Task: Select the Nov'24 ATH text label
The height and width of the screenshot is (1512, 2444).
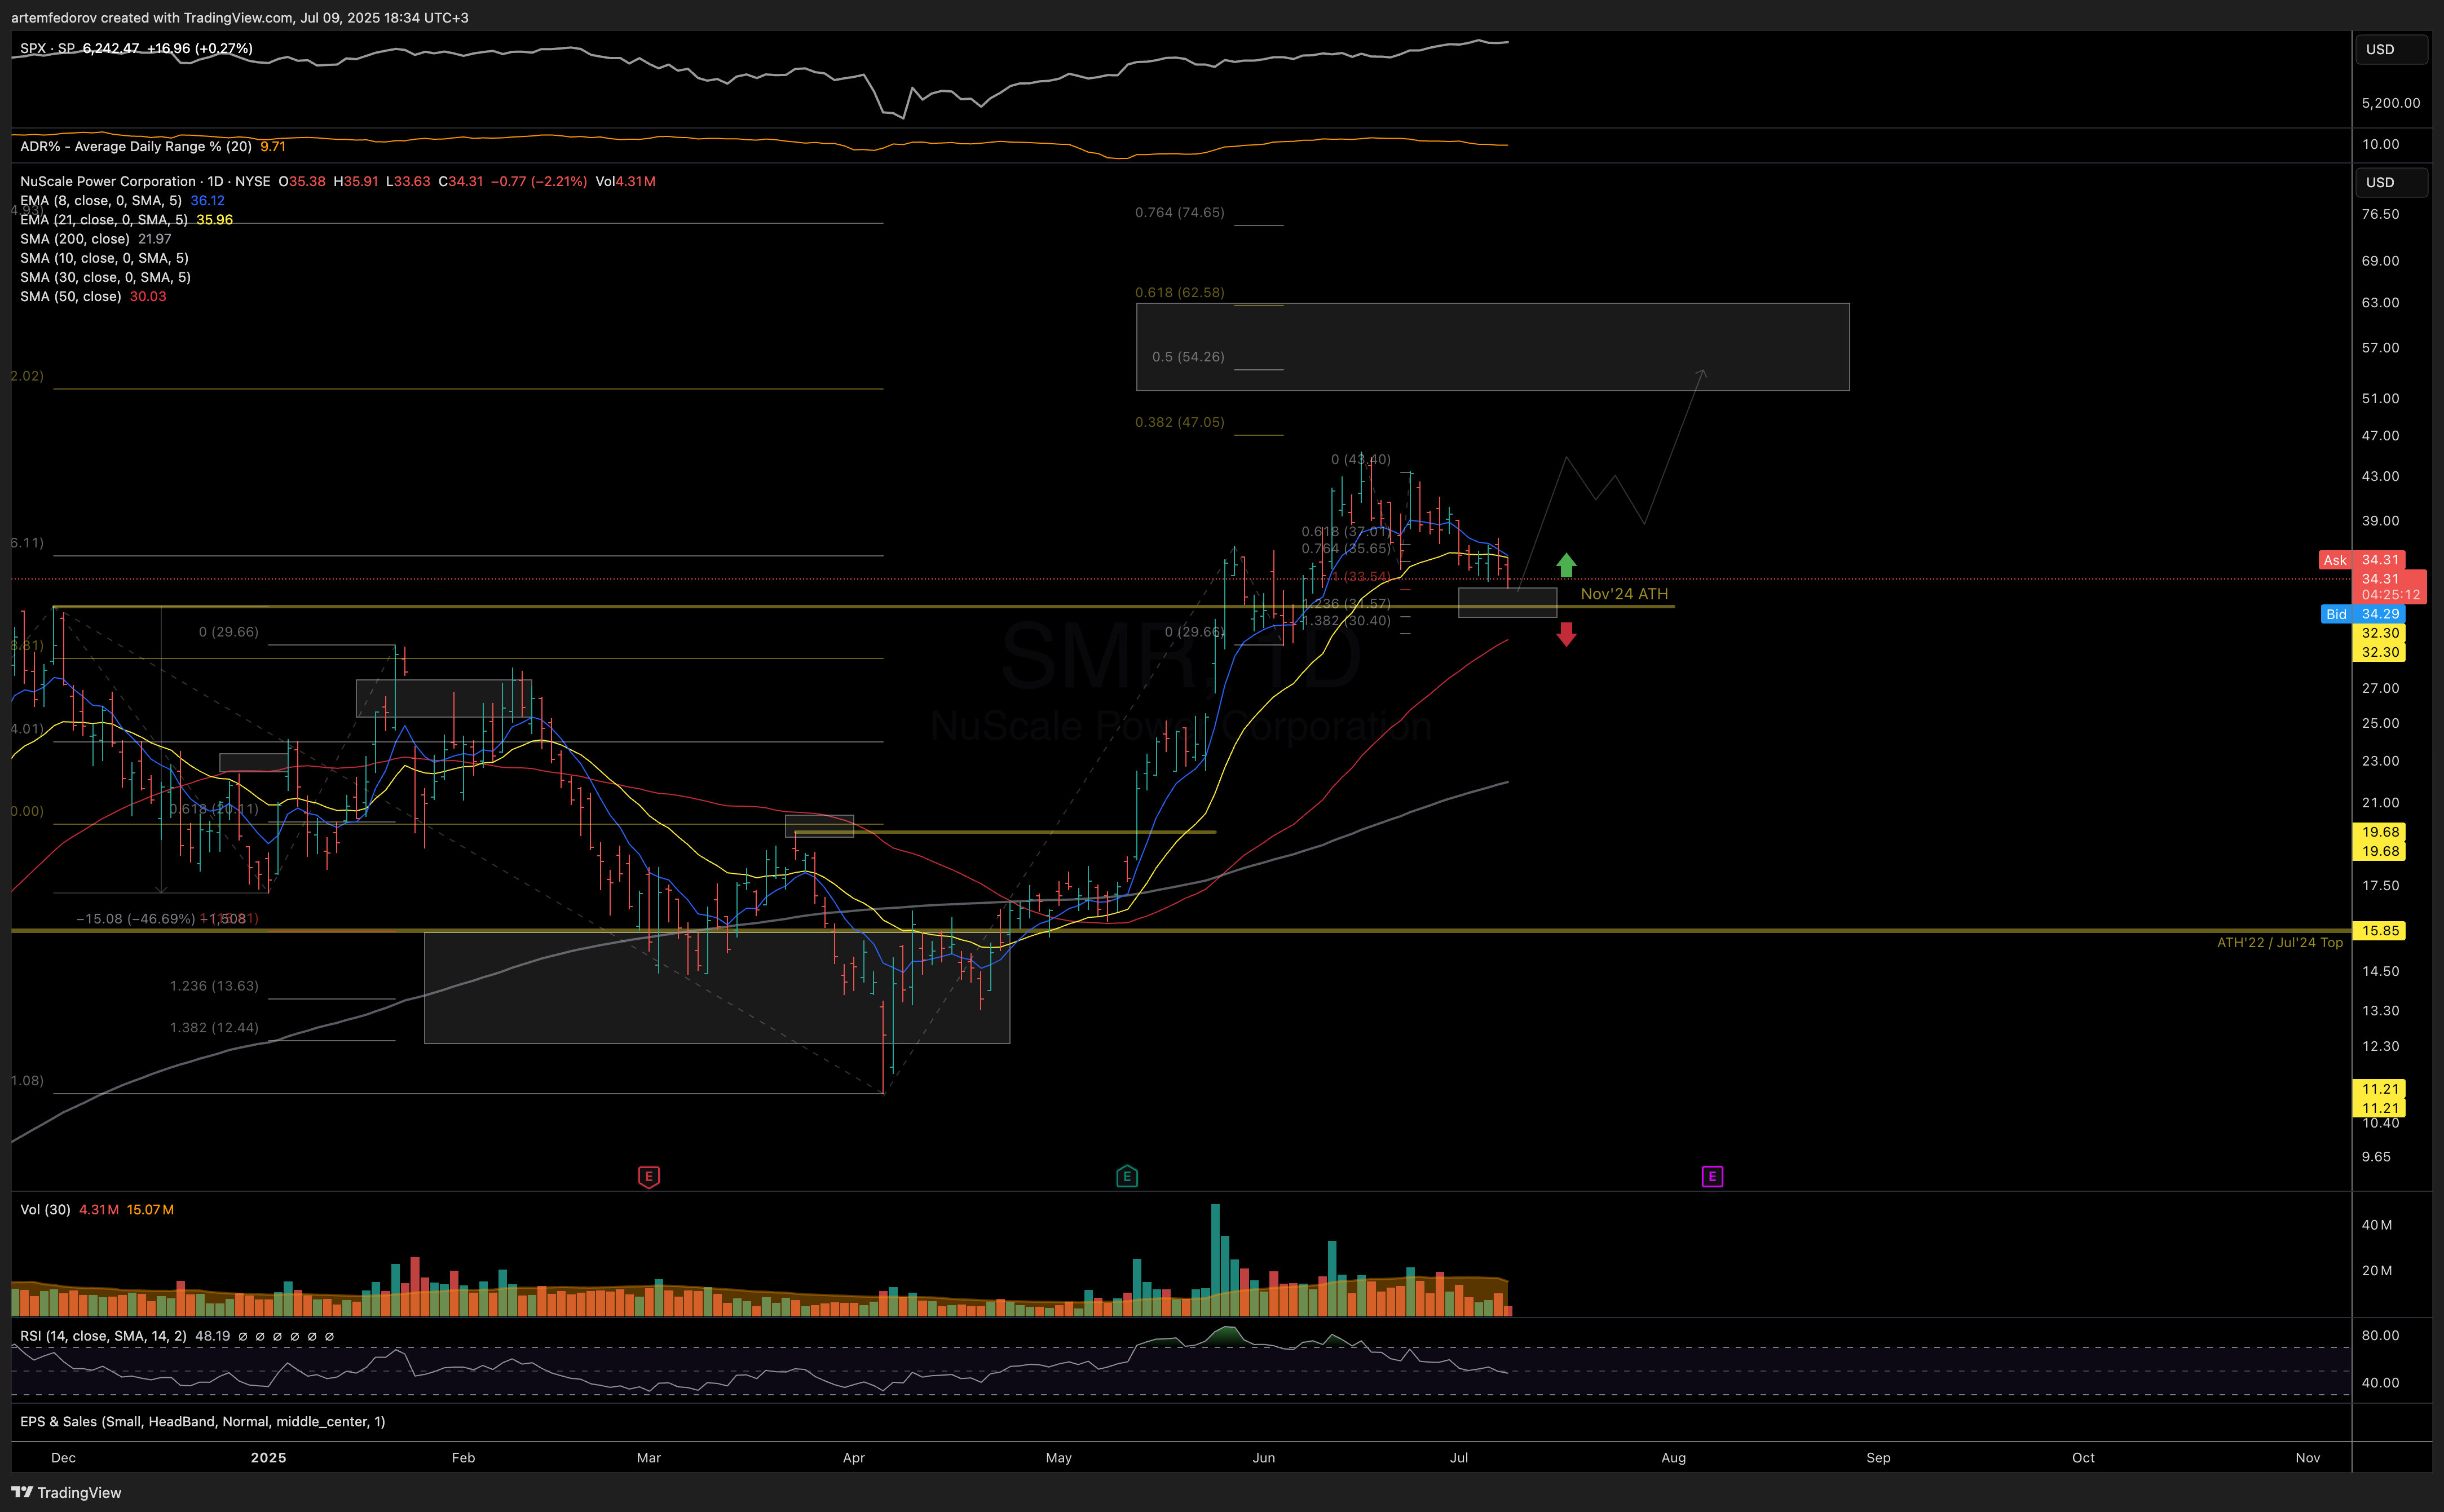Action: [1624, 594]
